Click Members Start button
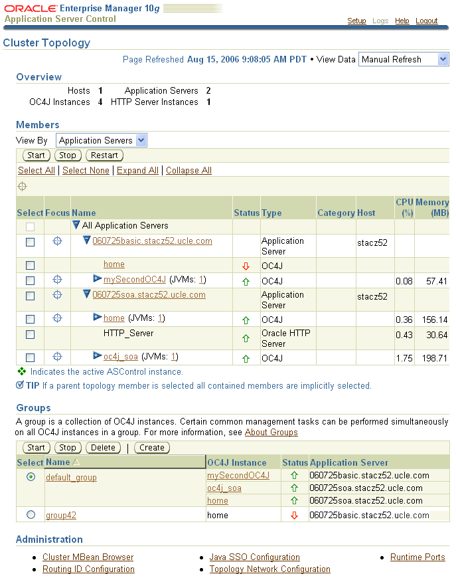This screenshot has height=580, width=456. [x=37, y=155]
